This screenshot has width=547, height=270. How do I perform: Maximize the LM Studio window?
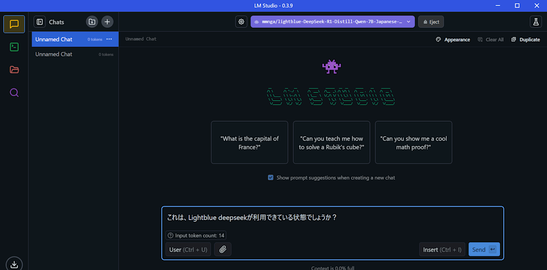517,5
